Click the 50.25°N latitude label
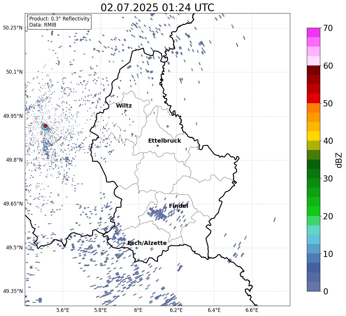The image size is (346, 316). pyautogui.click(x=13, y=28)
